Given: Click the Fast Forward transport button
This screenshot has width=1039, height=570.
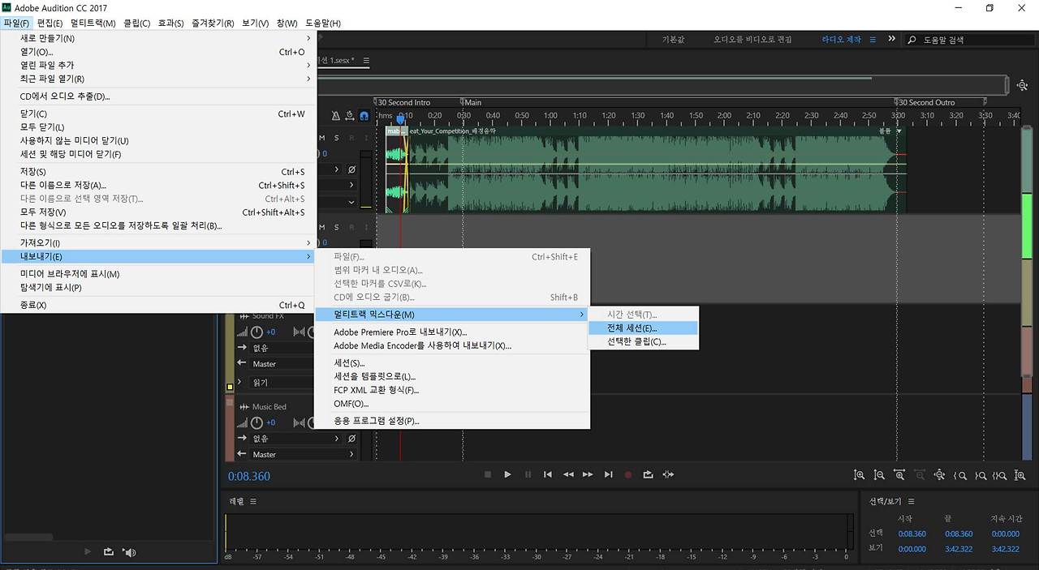Looking at the screenshot, I should 588,474.
